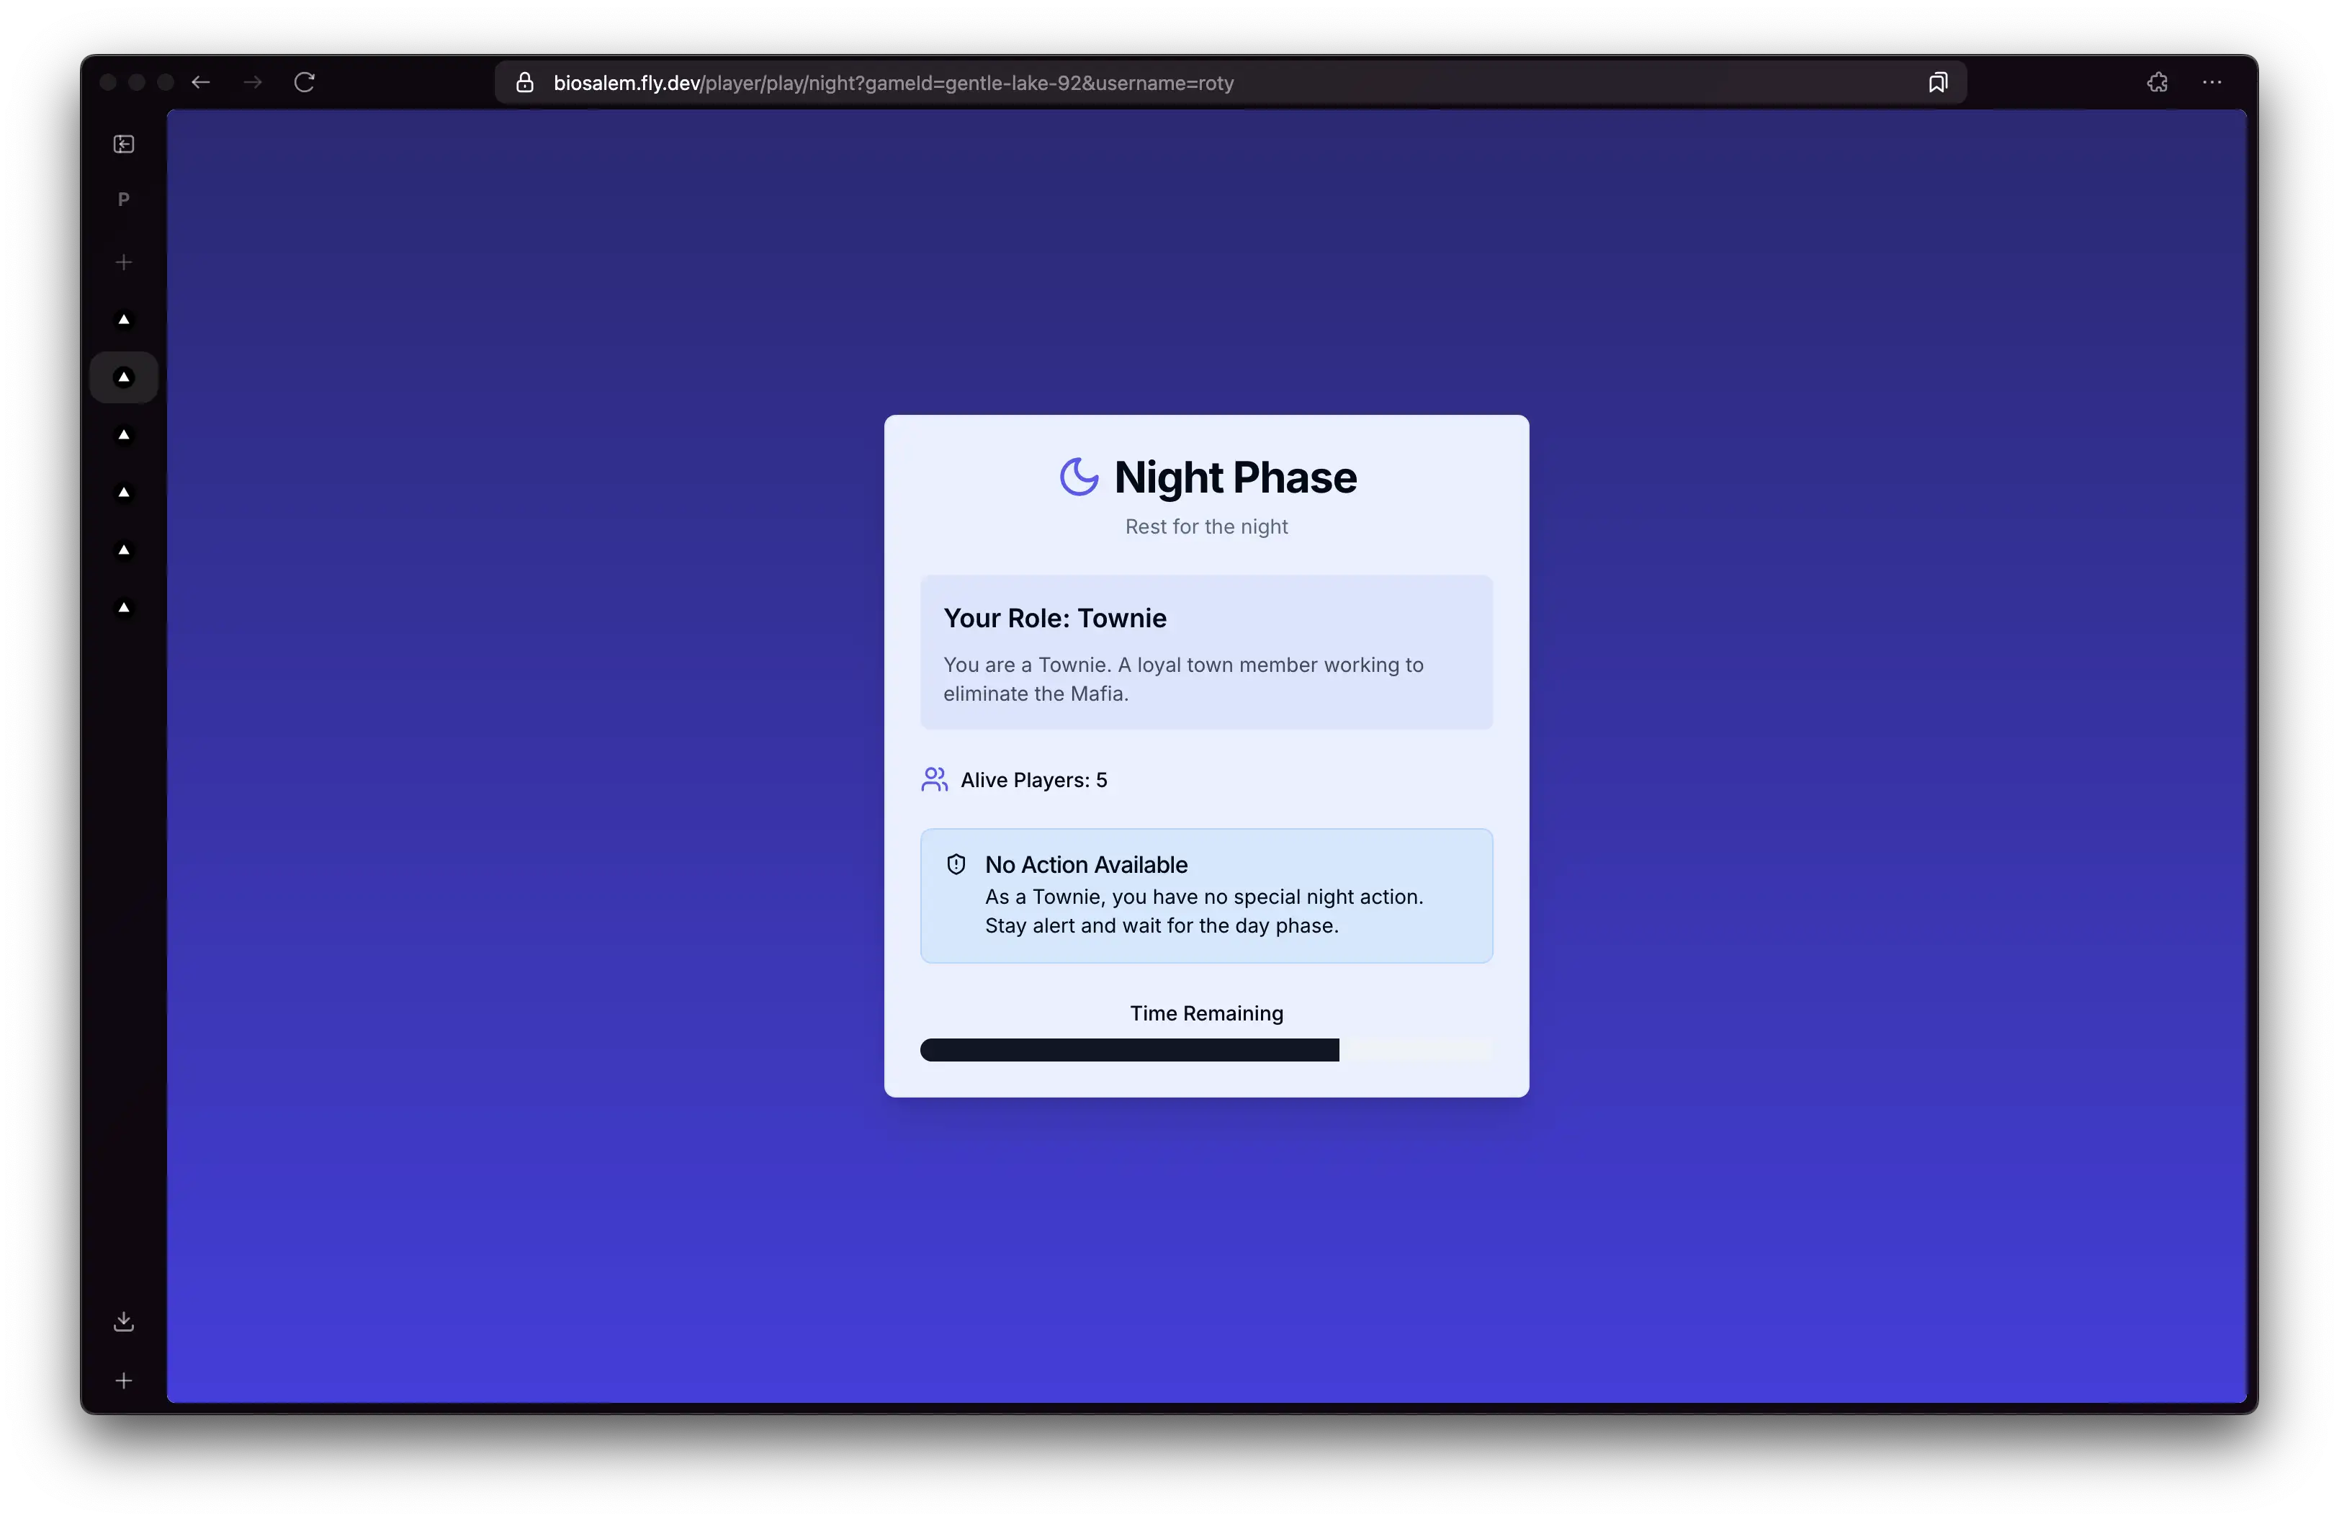2339x1521 pixels.
Task: Open the more options ellipsis menu
Action: tap(2212, 83)
